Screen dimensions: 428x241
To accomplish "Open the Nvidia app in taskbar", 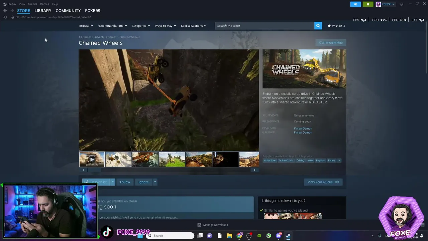I will coord(259,236).
